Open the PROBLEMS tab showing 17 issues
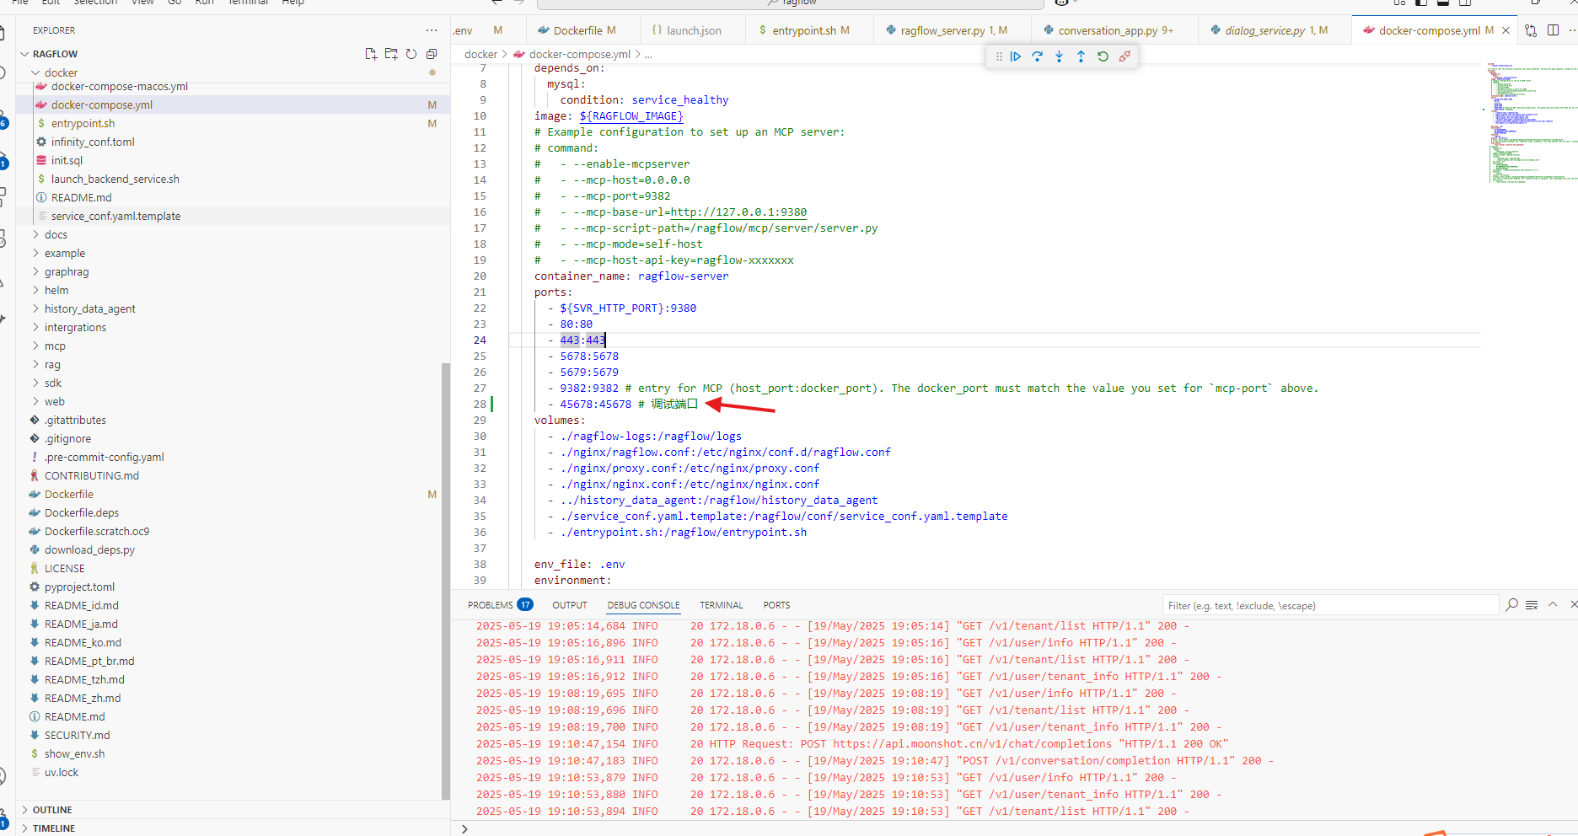1578x836 pixels. 491,604
